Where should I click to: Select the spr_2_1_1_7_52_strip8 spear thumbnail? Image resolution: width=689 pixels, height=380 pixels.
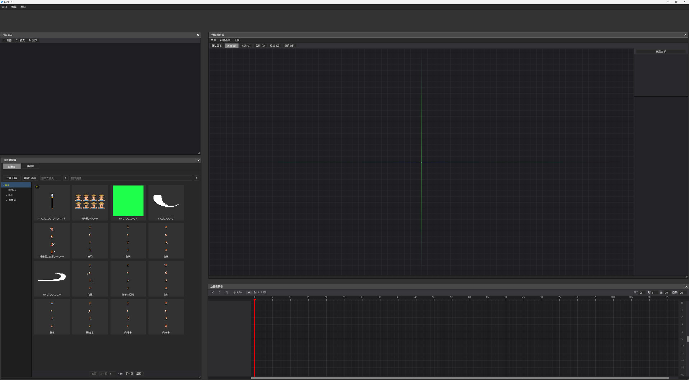coord(52,203)
